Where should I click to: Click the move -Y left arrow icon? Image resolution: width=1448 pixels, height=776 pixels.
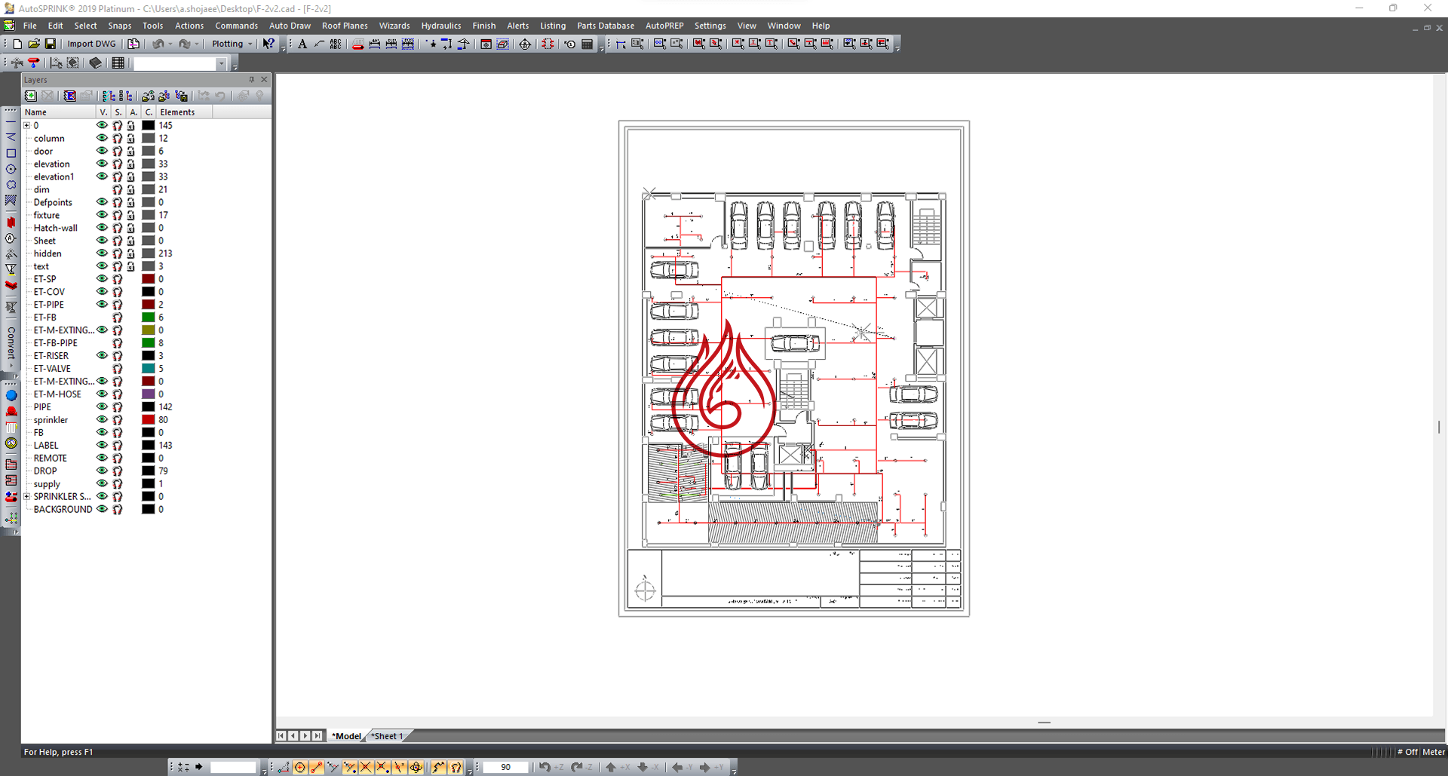point(682,767)
